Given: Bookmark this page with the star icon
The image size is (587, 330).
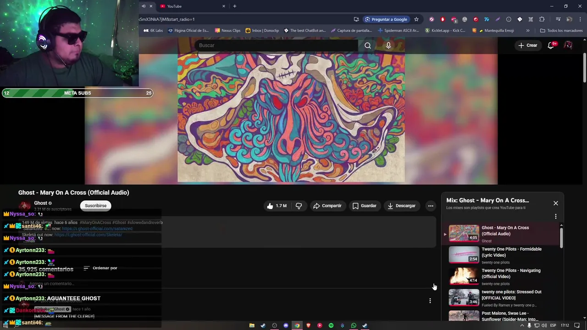Looking at the screenshot, I should [x=416, y=19].
